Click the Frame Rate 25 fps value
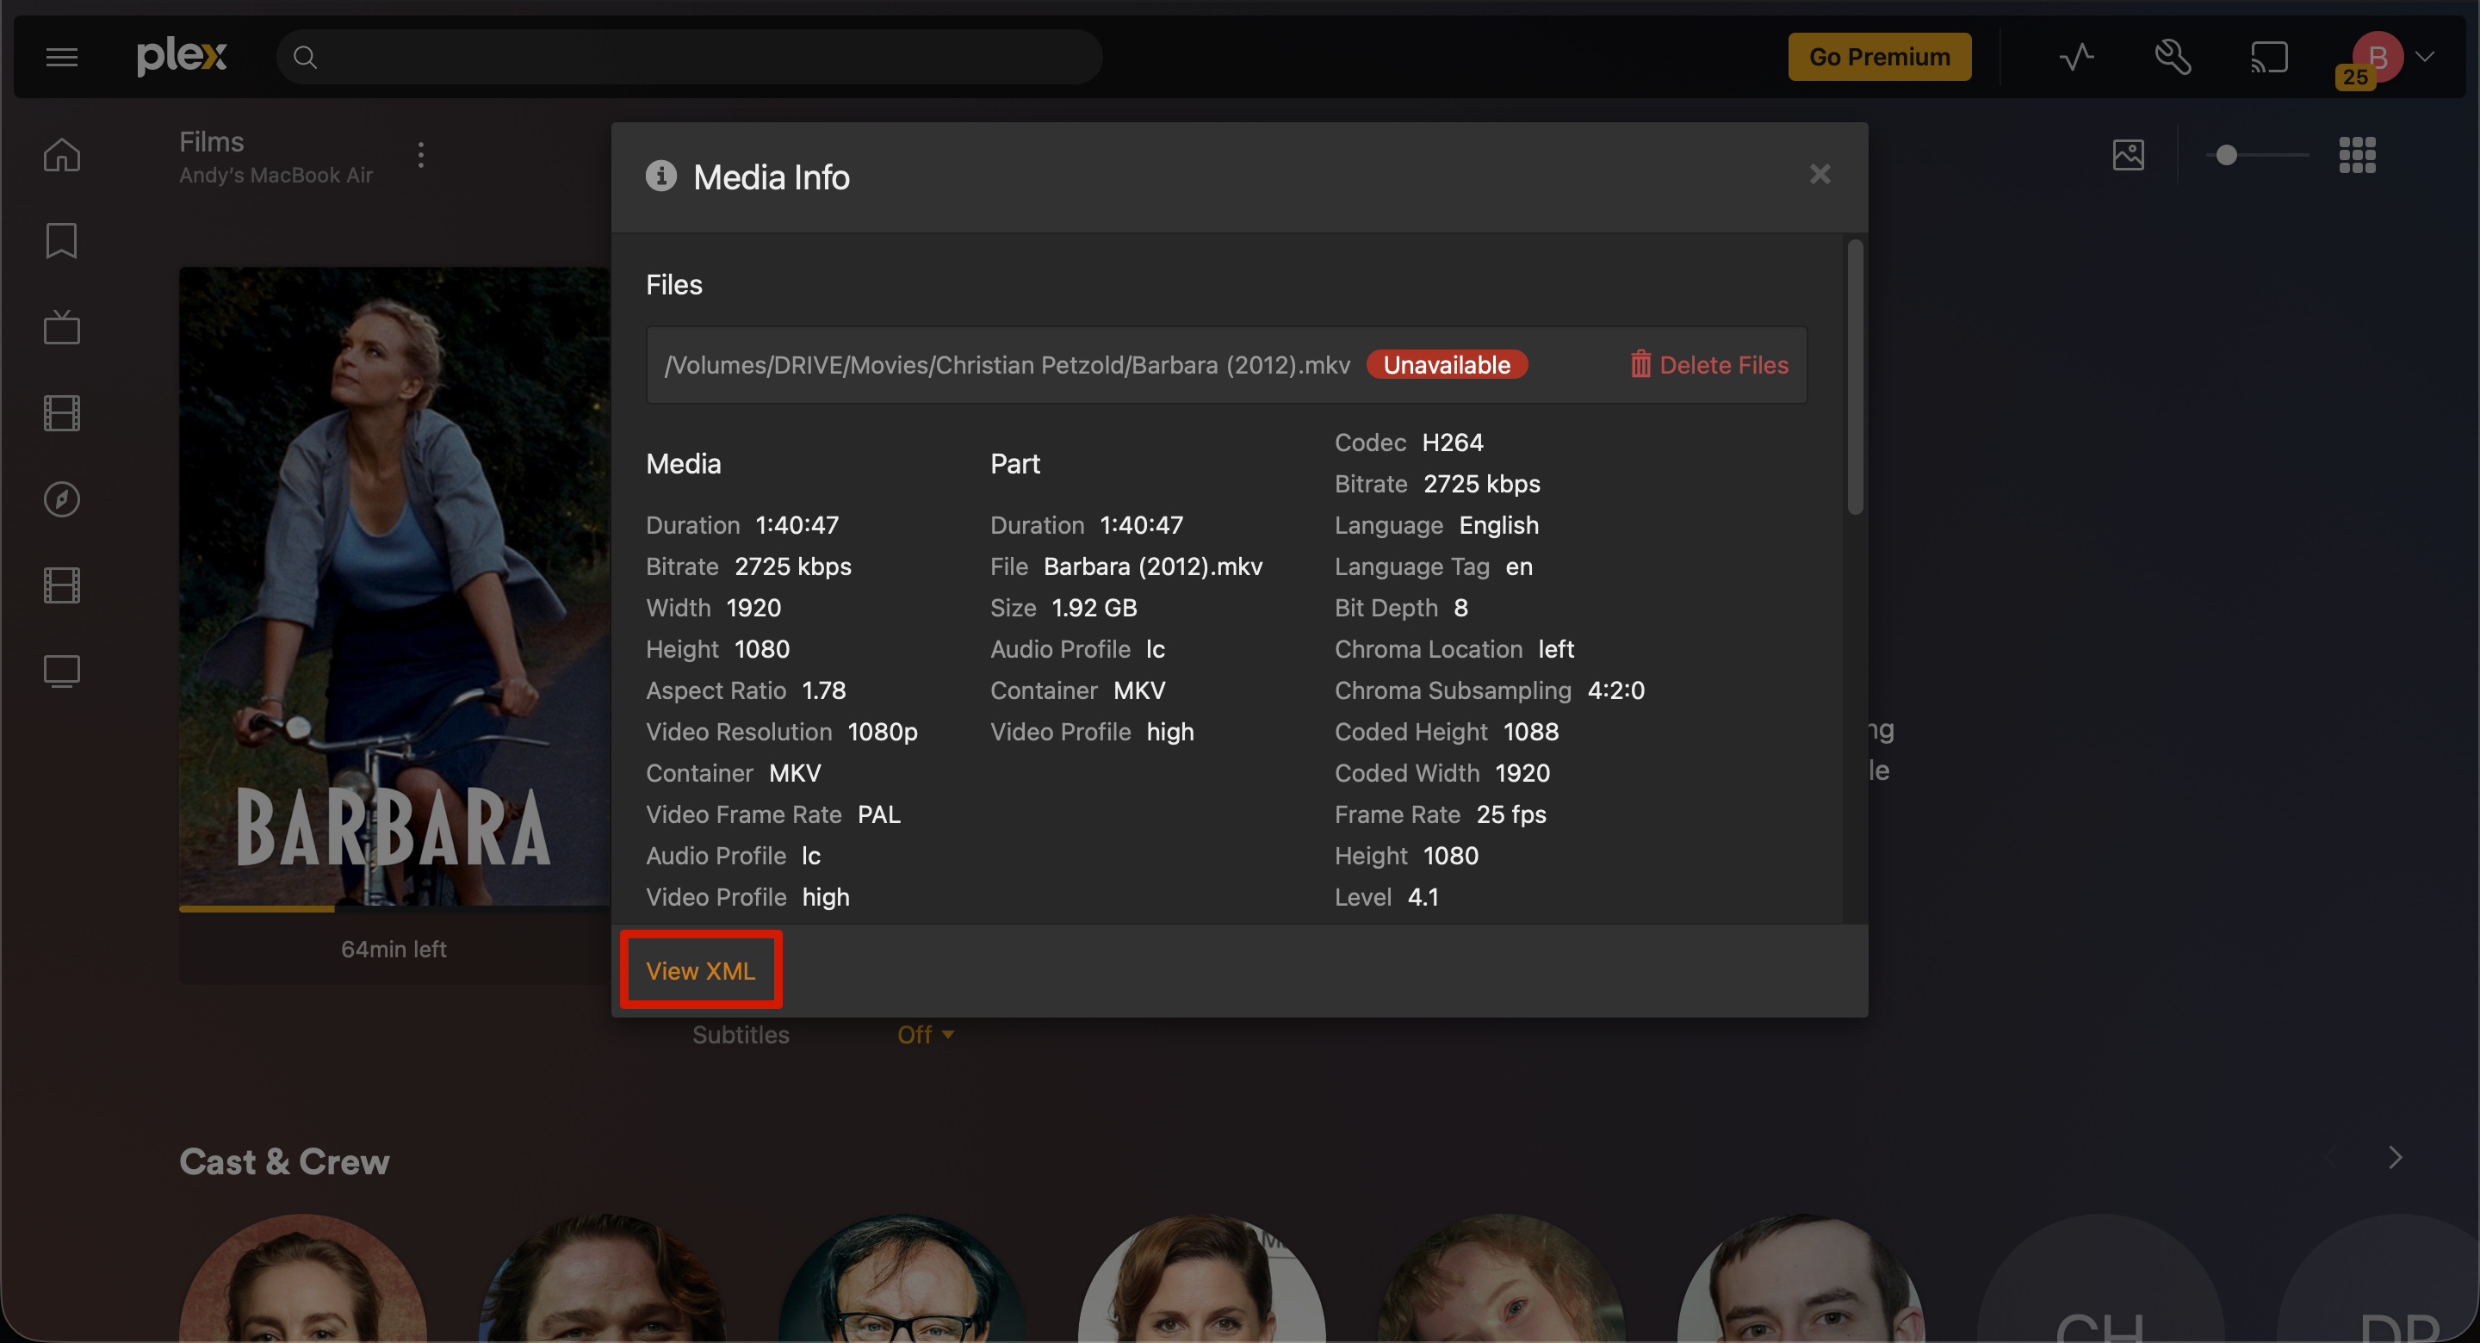Screen dimensions: 2480x1343 click(x=1510, y=814)
